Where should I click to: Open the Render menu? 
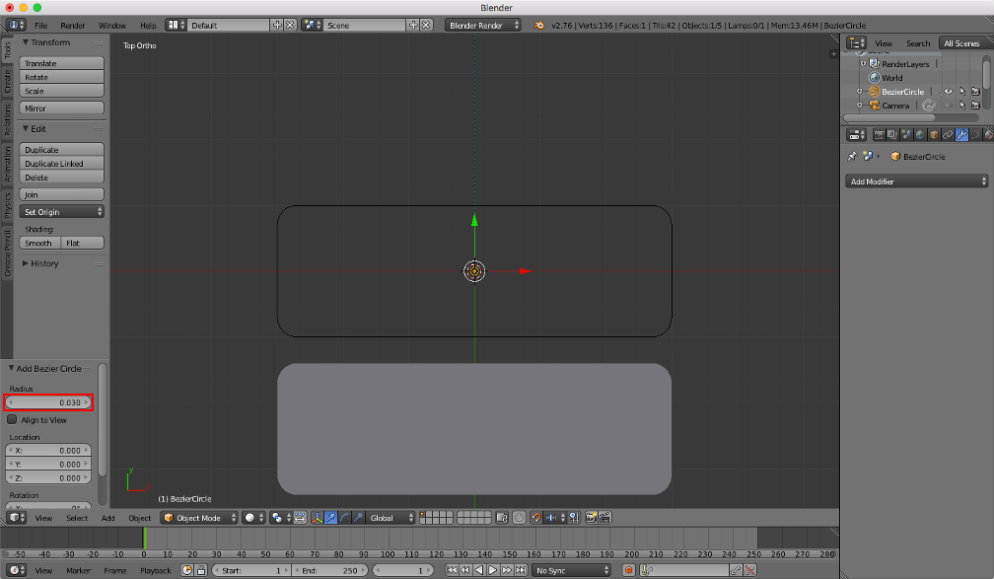coord(72,25)
